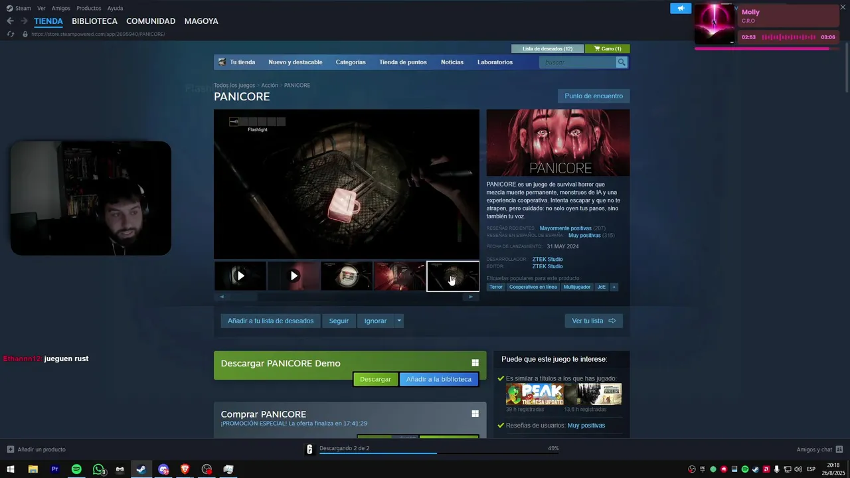Click the Seguir button
Screen dimensions: 850x478
click(x=339, y=321)
